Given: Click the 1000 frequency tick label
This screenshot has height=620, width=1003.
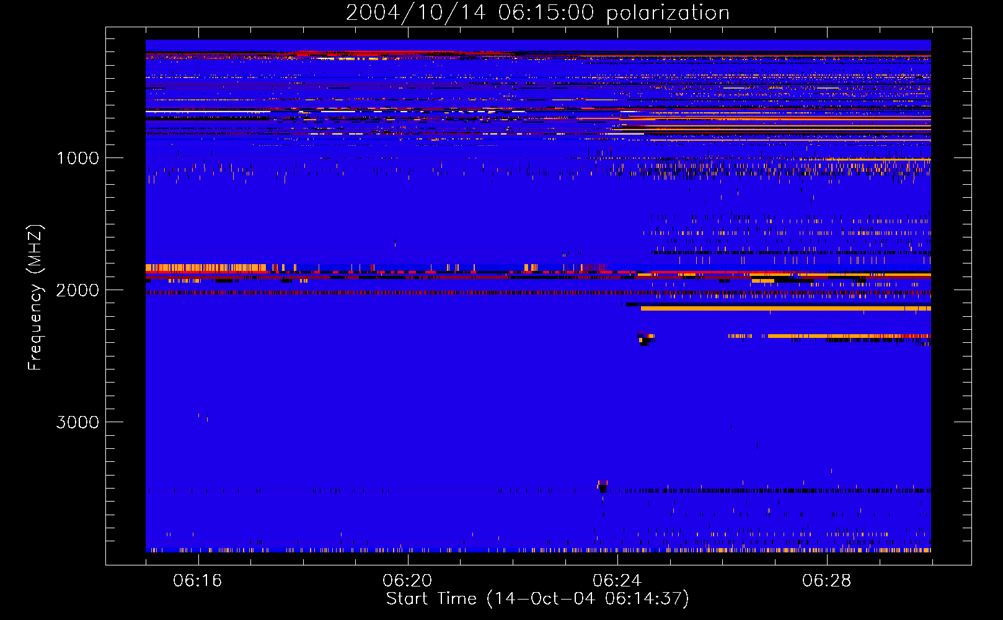Looking at the screenshot, I should pos(77,158).
